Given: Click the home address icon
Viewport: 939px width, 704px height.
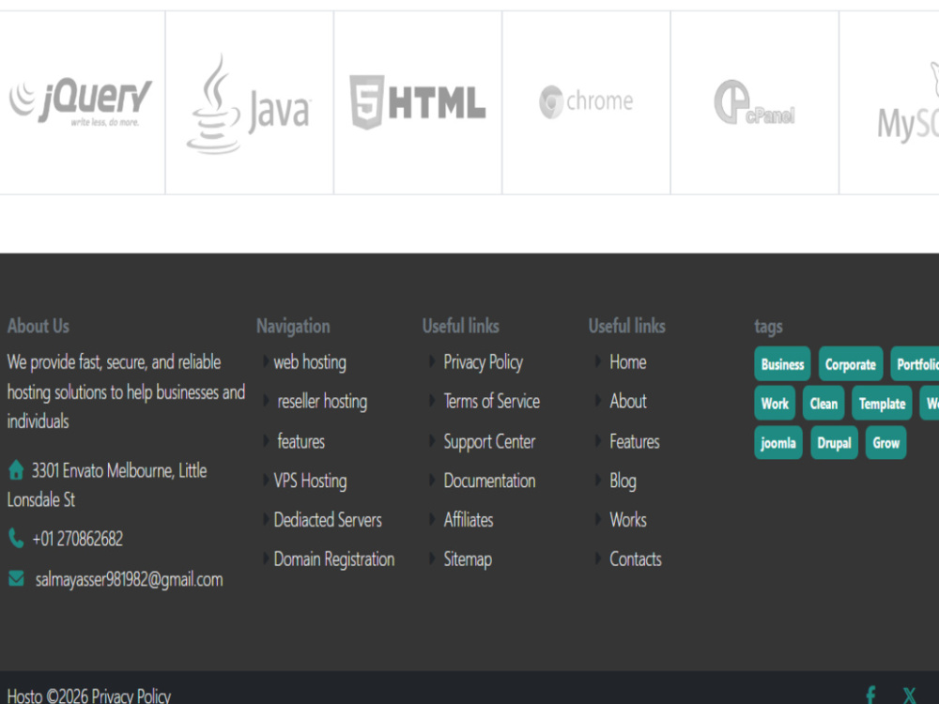Looking at the screenshot, I should point(16,470).
